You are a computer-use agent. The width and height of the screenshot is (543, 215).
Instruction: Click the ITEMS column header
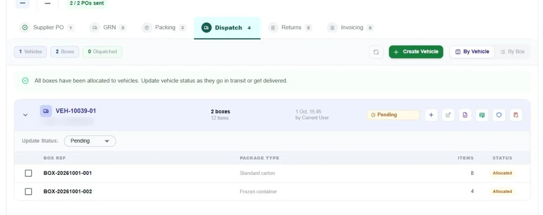(466, 158)
